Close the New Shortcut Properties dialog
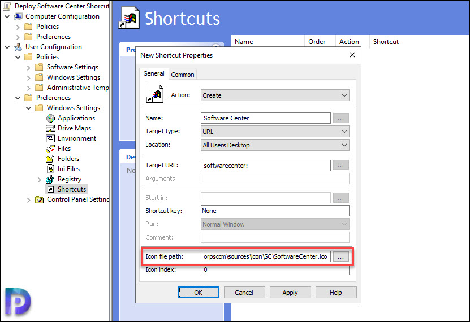470x322 pixels. point(352,55)
